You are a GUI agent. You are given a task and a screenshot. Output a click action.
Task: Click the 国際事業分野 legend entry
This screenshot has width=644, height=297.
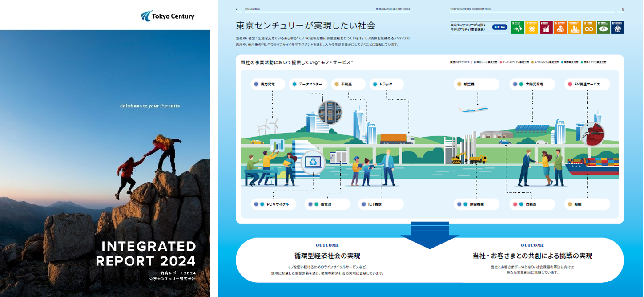click(x=571, y=63)
